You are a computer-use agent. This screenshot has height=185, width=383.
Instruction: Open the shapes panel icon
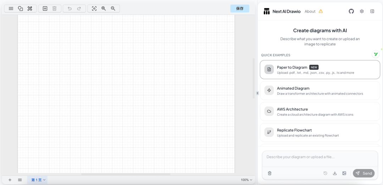tap(21, 9)
